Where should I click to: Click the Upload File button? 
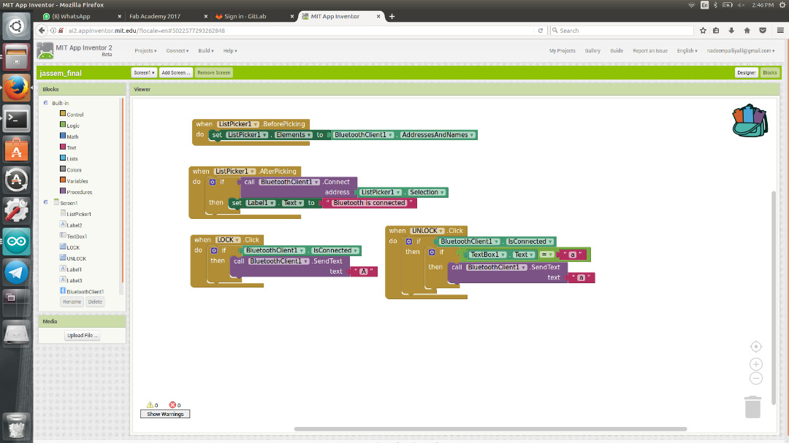click(x=83, y=336)
